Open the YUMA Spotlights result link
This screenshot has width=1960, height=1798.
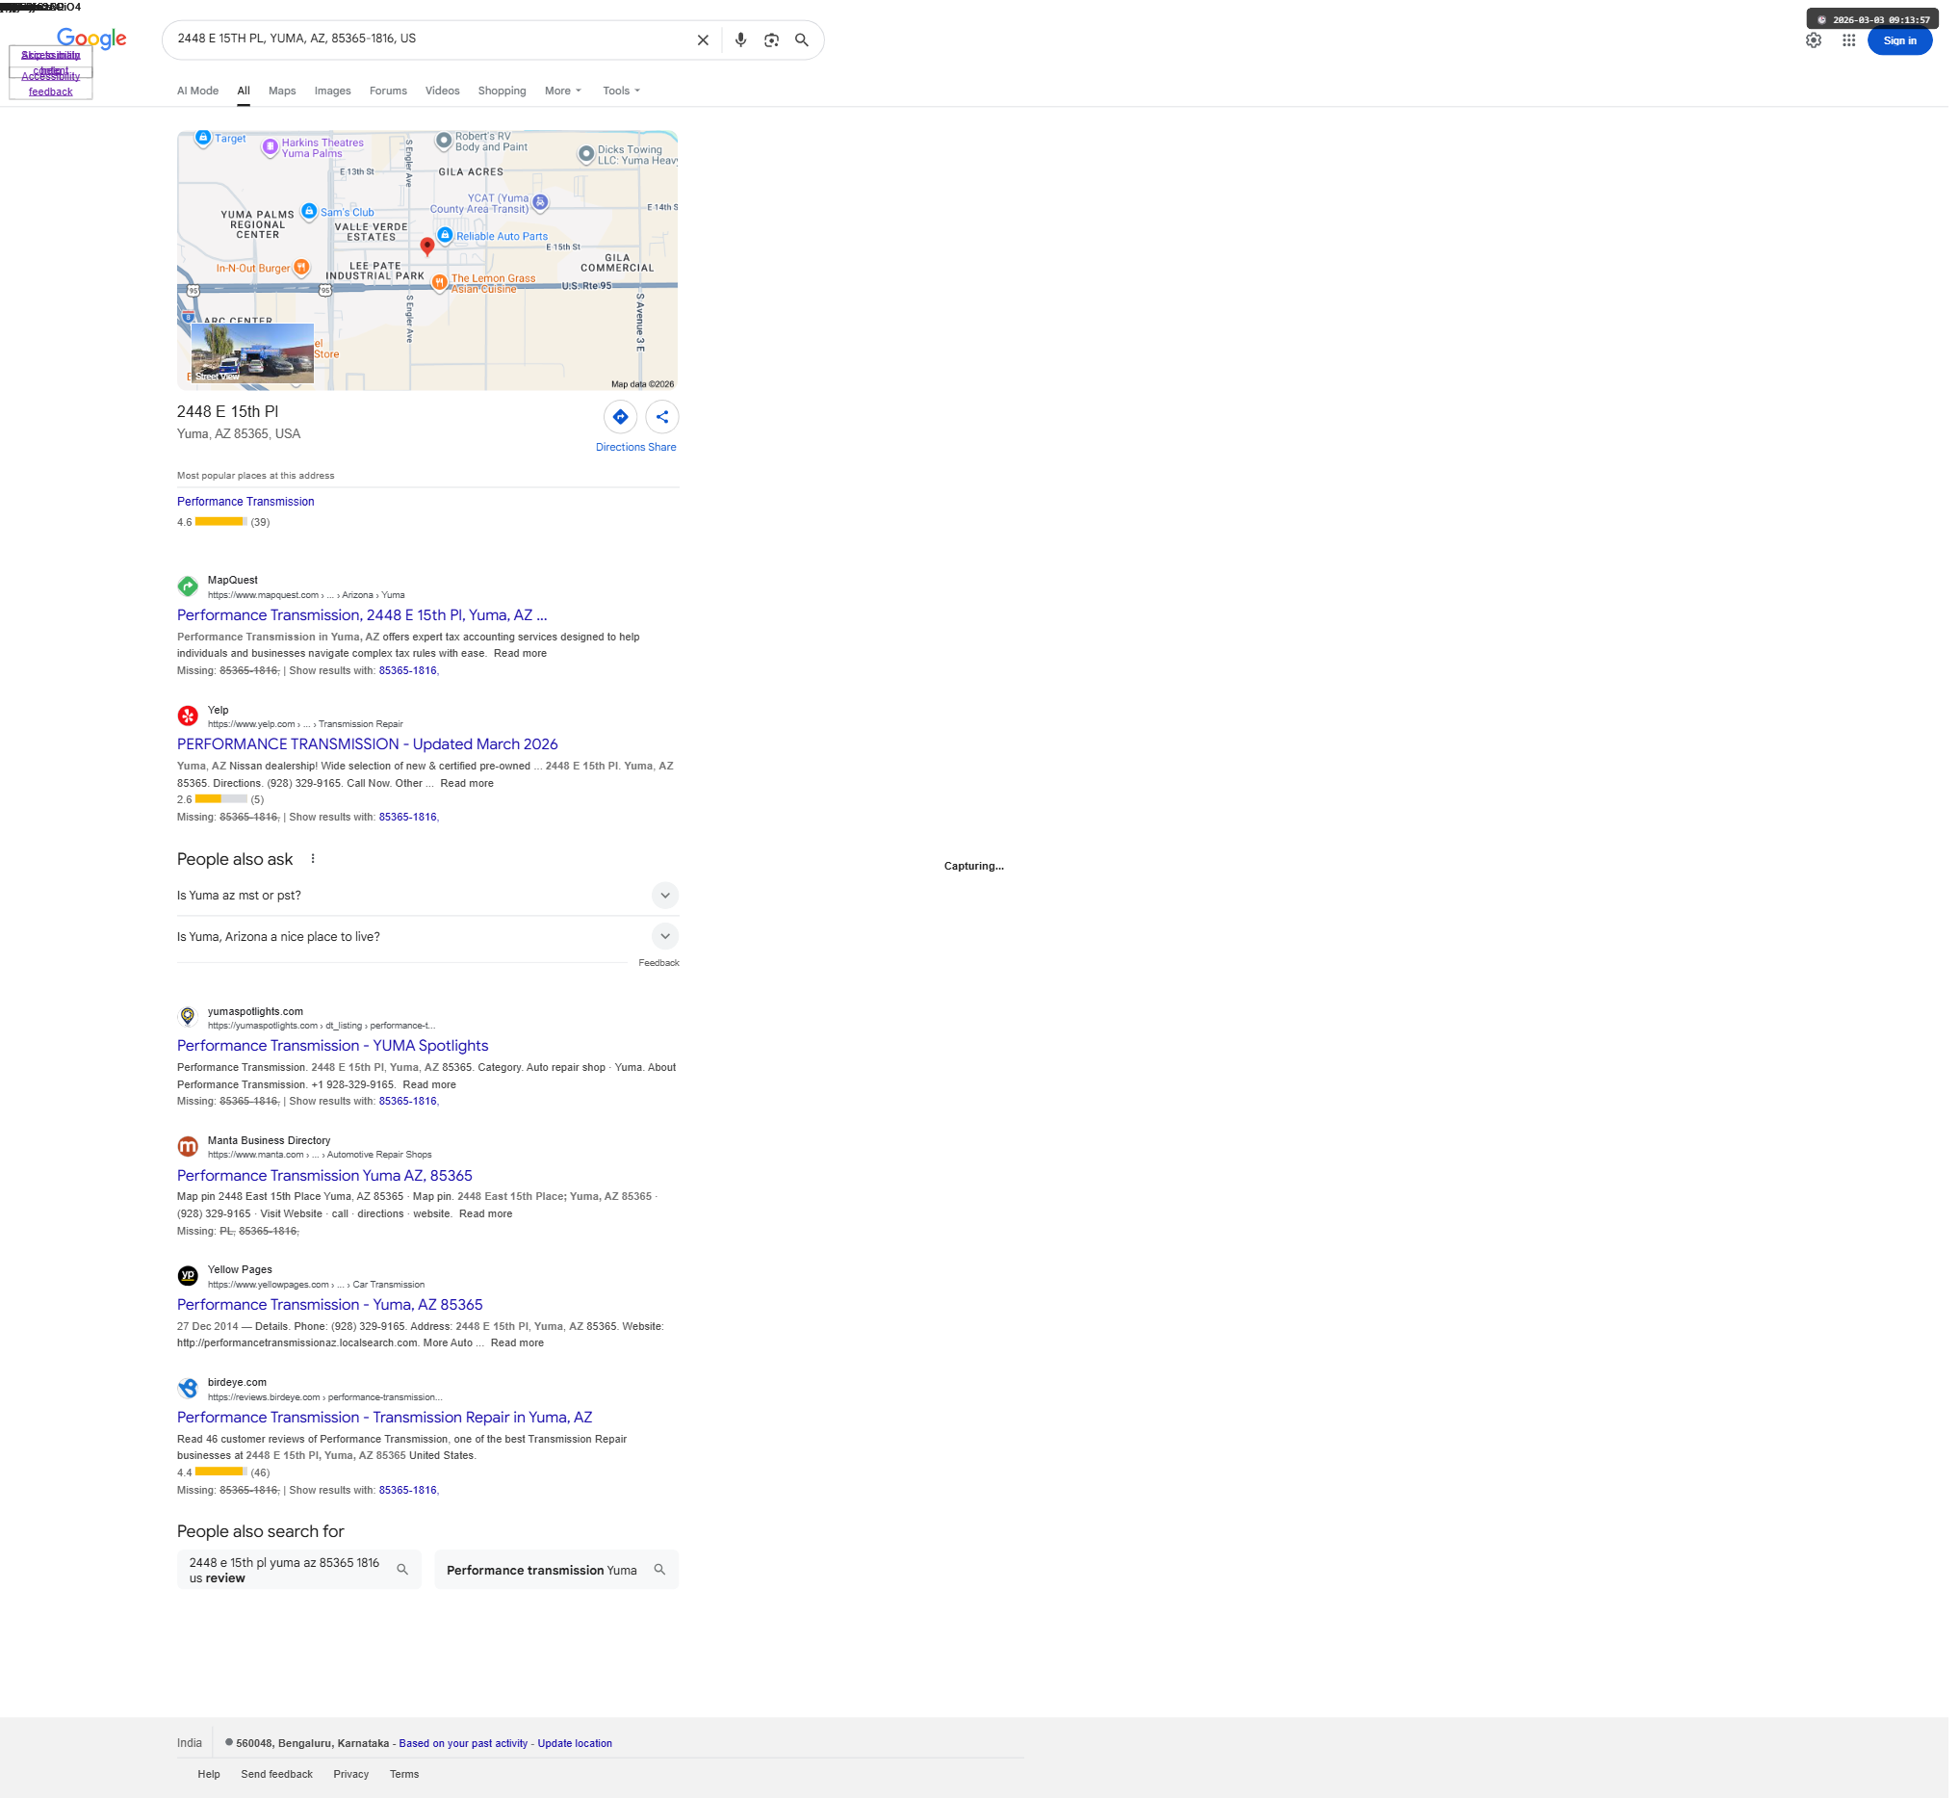[x=335, y=1052]
